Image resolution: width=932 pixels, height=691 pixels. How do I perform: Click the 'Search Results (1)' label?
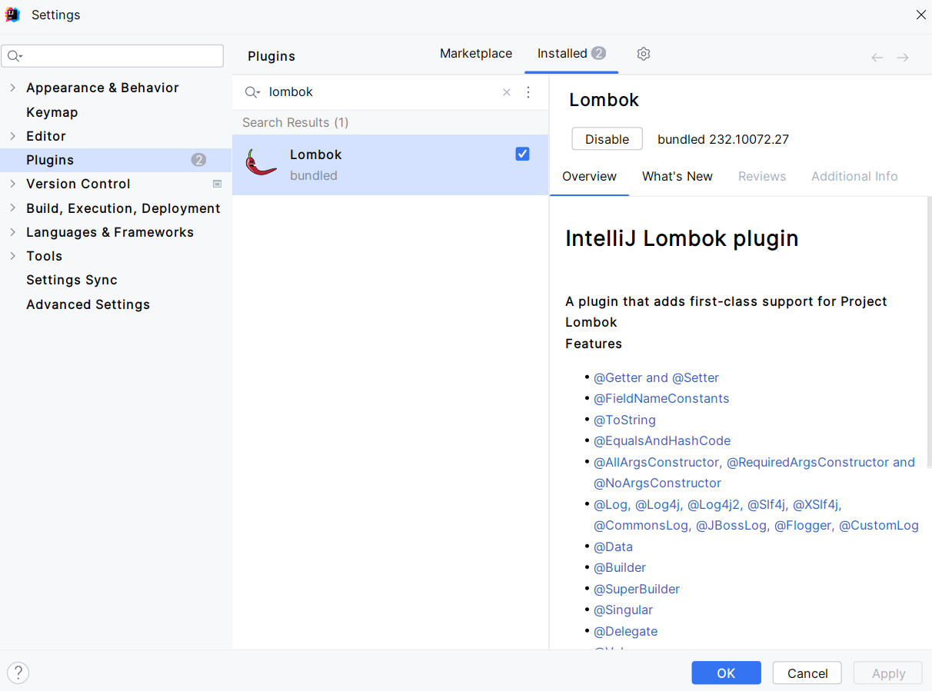click(x=295, y=122)
